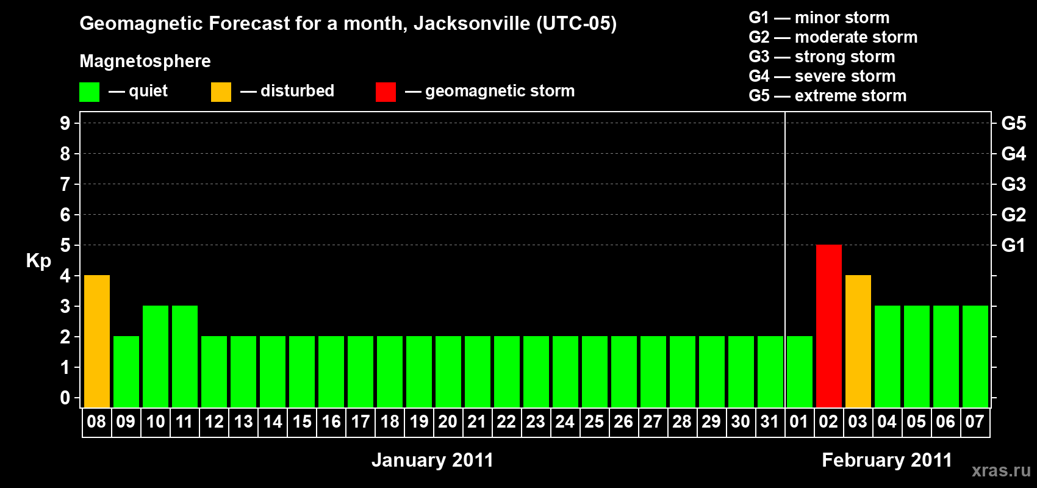Click the 'G1 — minor storm' legend text
1037x488 pixels.
[819, 18]
